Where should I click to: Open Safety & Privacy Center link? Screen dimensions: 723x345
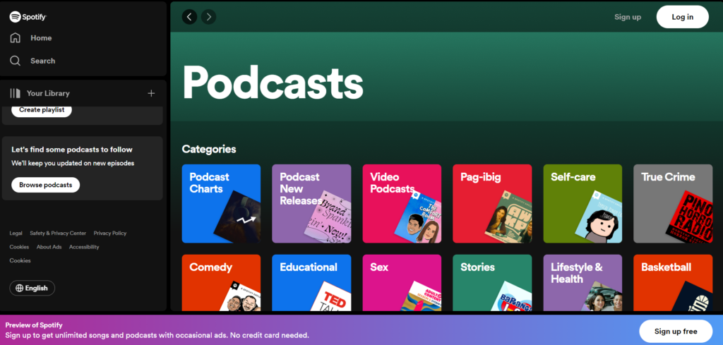(58, 233)
